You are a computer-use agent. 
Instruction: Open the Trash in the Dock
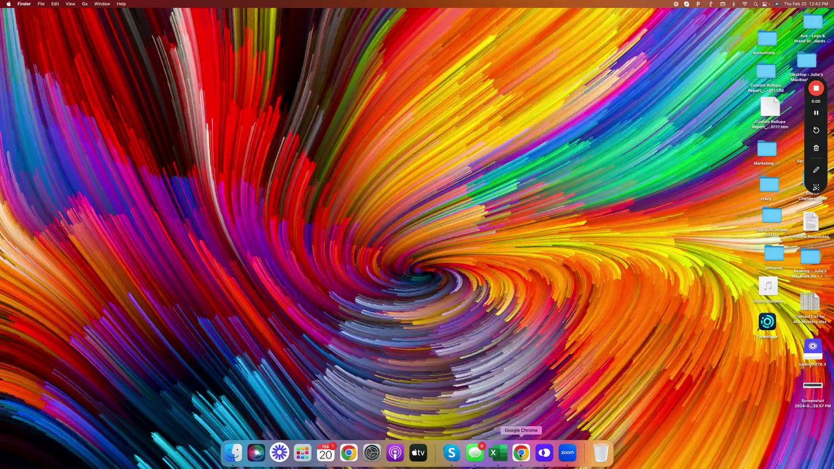601,452
